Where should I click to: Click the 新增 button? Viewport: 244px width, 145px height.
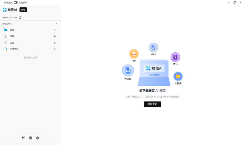click(x=23, y=10)
